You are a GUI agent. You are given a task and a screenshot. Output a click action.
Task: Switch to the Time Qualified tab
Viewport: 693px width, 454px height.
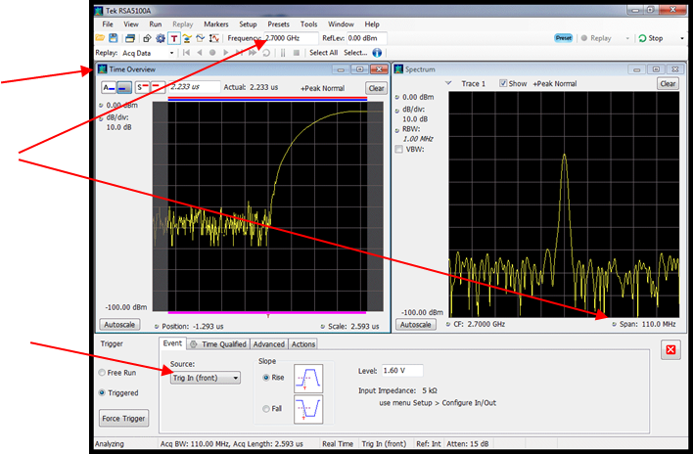pyautogui.click(x=218, y=344)
